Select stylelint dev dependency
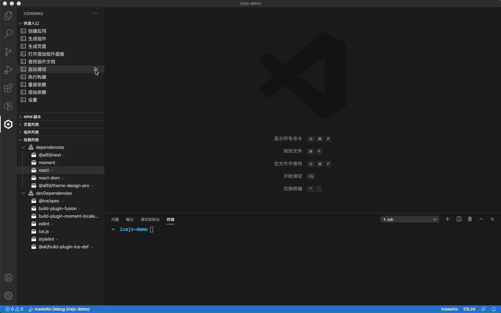This screenshot has width=501, height=313. coord(61,239)
